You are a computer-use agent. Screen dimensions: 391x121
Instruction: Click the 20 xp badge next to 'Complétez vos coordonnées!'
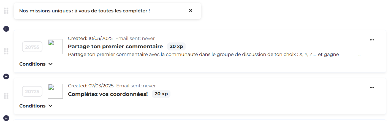point(161,94)
